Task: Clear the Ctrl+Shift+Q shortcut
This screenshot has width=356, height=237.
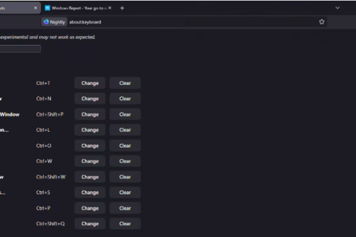Action: pos(125,223)
